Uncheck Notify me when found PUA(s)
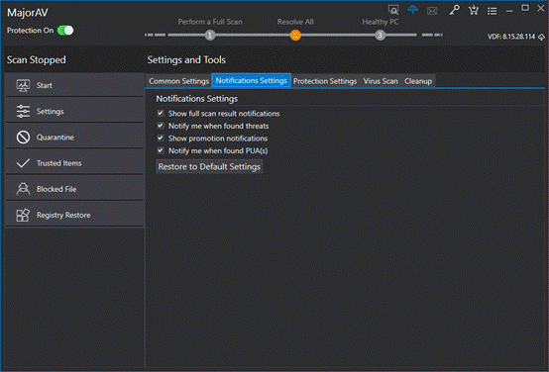Image resolution: width=549 pixels, height=372 pixels. tap(161, 150)
